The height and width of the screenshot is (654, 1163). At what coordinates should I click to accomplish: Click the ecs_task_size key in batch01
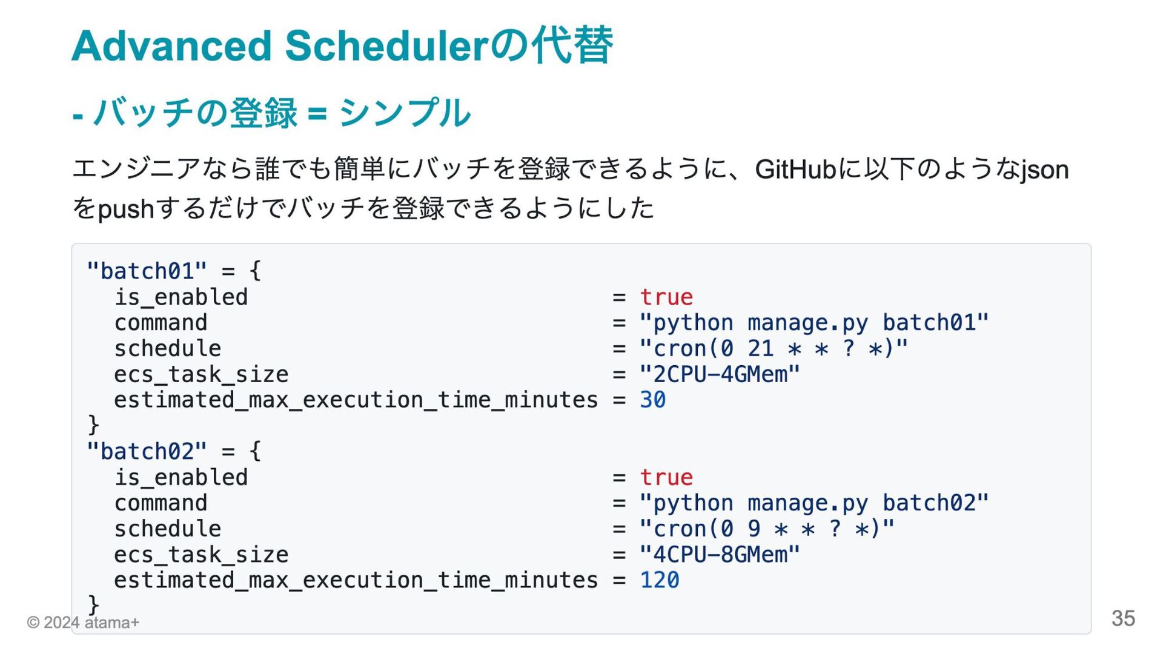[201, 375]
